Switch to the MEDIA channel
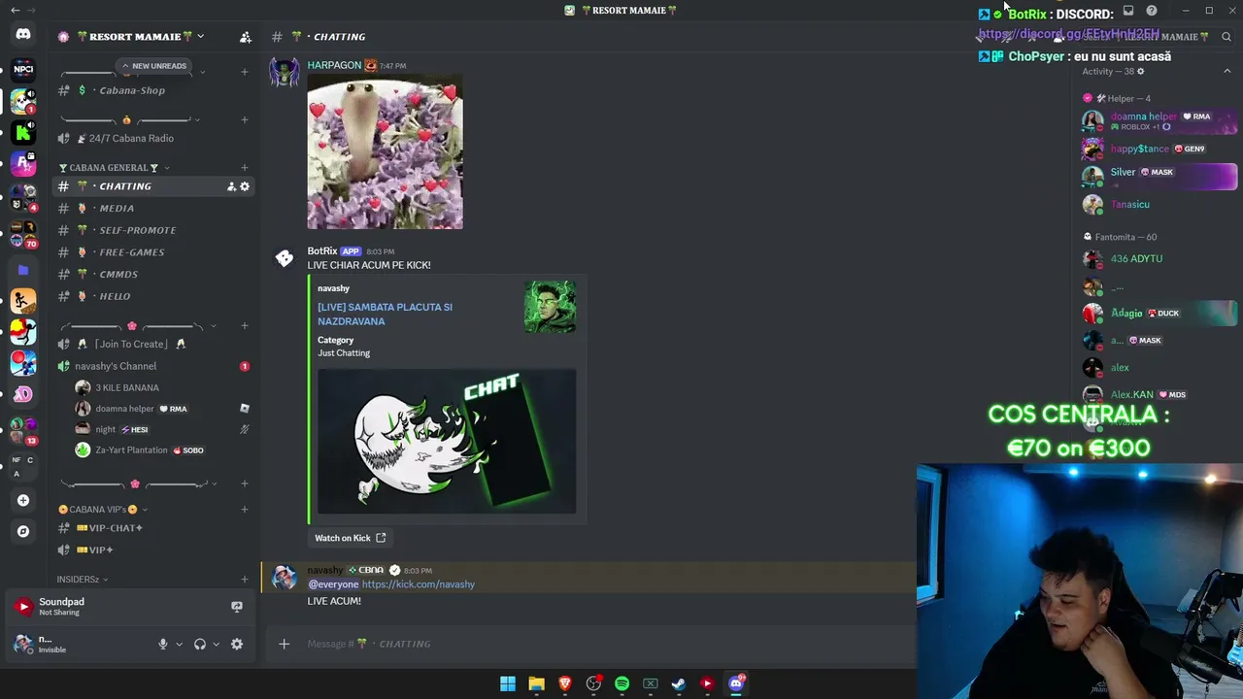This screenshot has height=699, width=1243. (x=153, y=209)
